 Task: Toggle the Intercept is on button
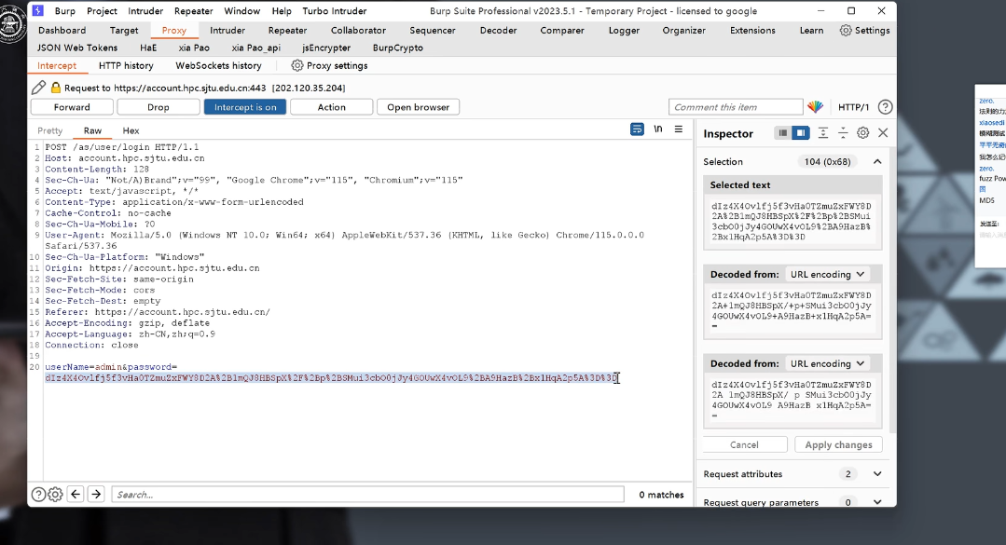pyautogui.click(x=245, y=107)
